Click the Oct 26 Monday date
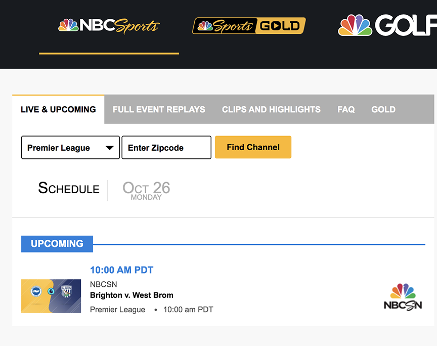Viewport: 437px width, 346px height. (146, 190)
